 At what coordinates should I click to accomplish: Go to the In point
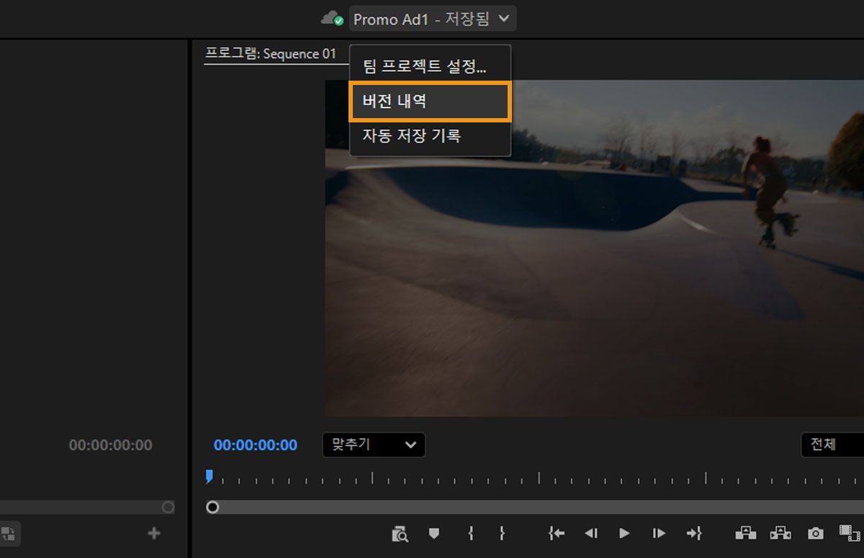(x=556, y=534)
